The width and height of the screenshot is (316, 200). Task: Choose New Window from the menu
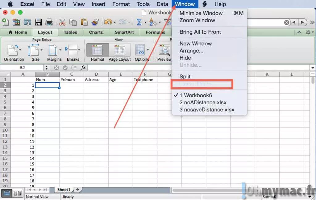[x=209, y=44]
